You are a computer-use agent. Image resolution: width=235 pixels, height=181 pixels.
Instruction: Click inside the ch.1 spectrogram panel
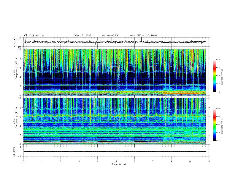coord(115,72)
